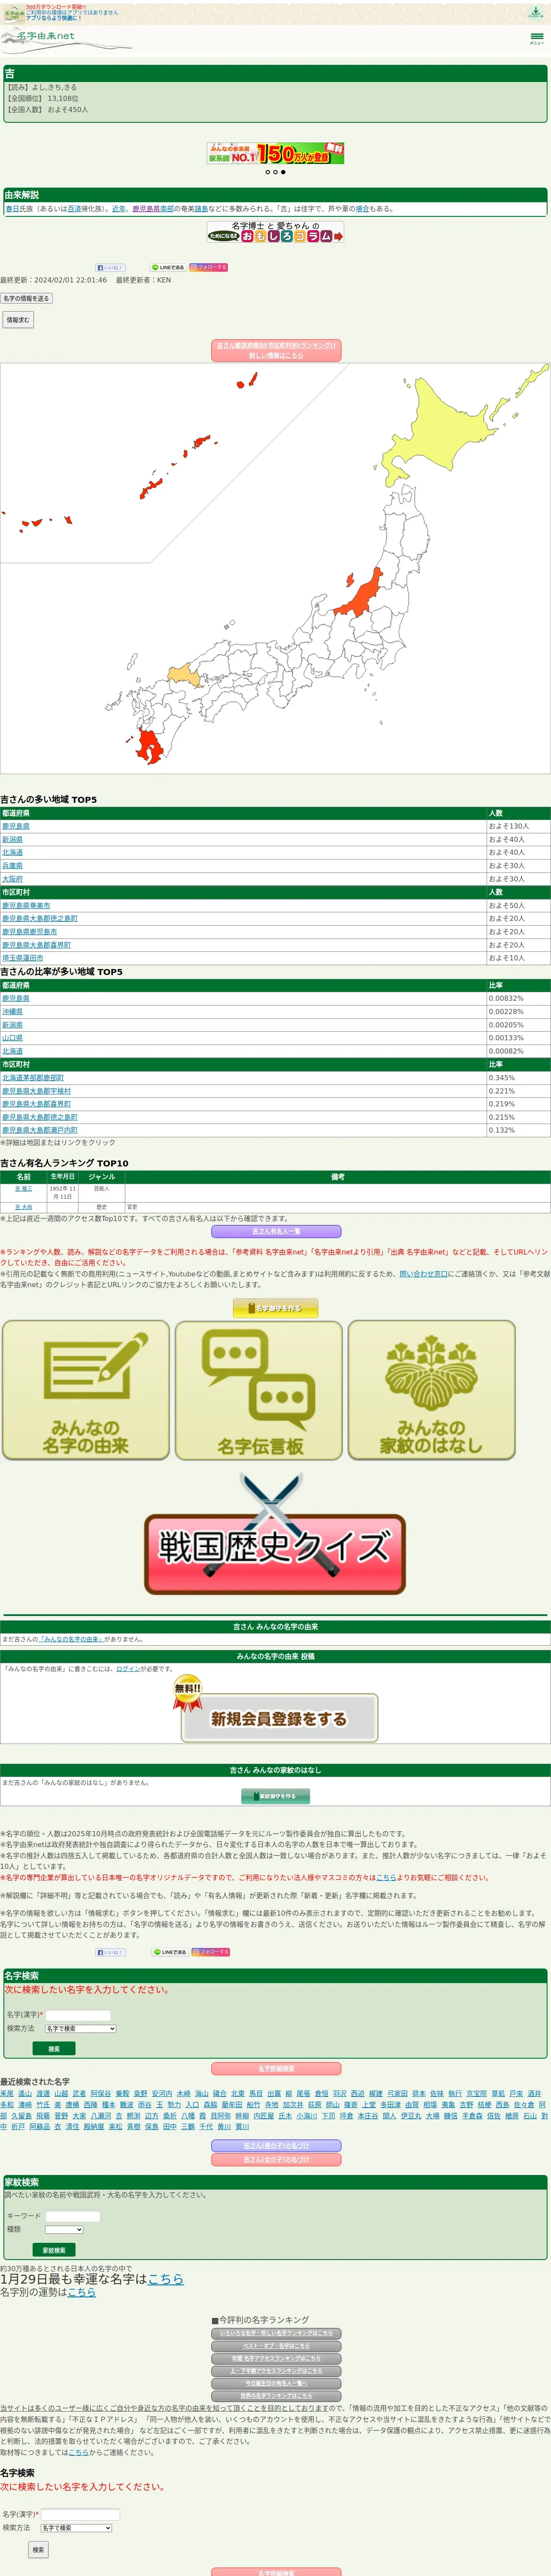This screenshot has height=2576, width=551.
Task: Open the メニュー hamburger icon
Action: (537, 38)
